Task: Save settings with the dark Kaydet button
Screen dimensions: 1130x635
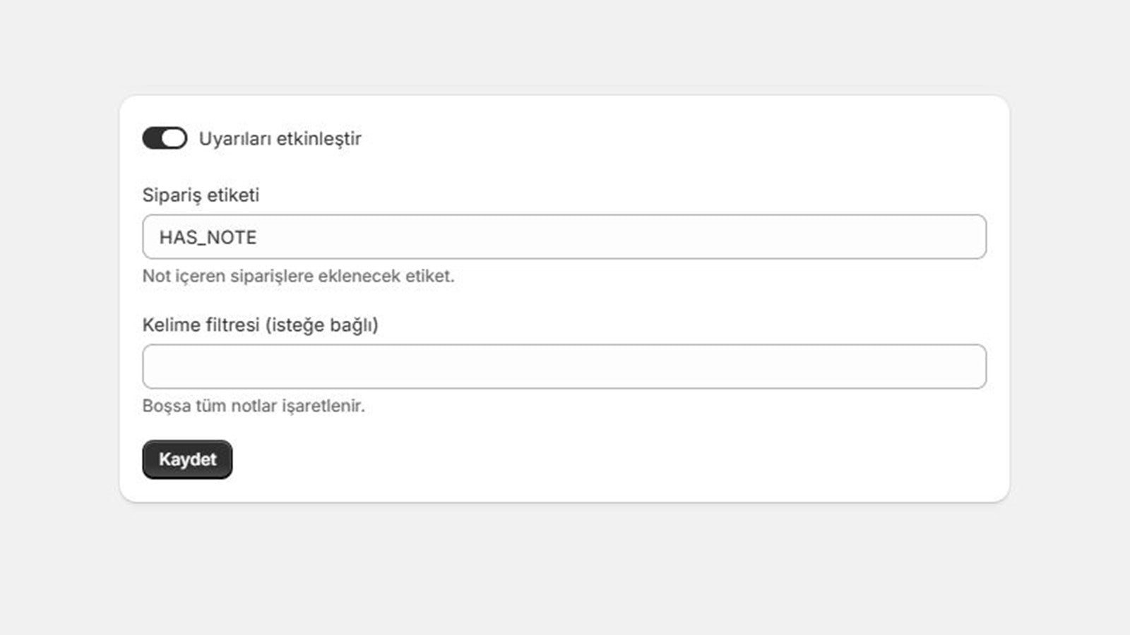Action: click(x=187, y=459)
